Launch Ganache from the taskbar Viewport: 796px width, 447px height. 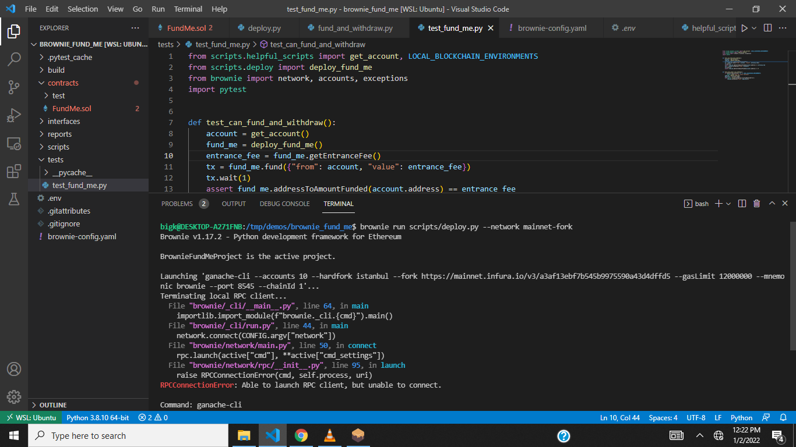pyautogui.click(x=358, y=435)
